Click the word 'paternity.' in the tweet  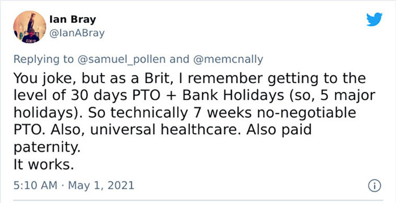click(x=46, y=148)
